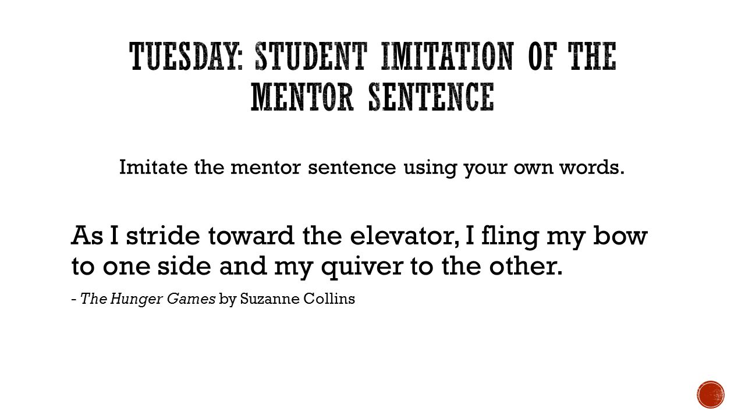This screenshot has width=745, height=419.
Task: Click "The Hunger Games" italic book title
Action: [x=148, y=300]
